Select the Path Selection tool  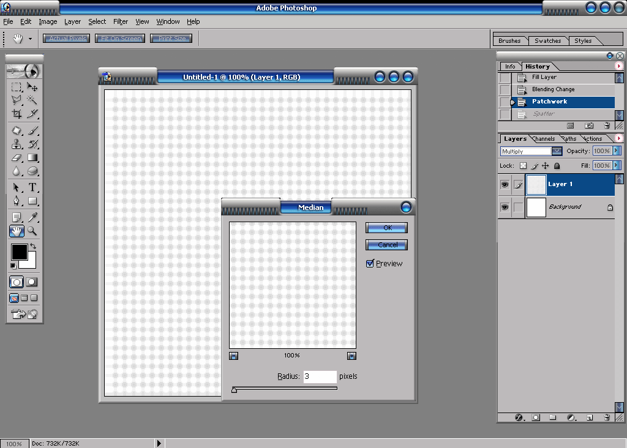(17, 187)
